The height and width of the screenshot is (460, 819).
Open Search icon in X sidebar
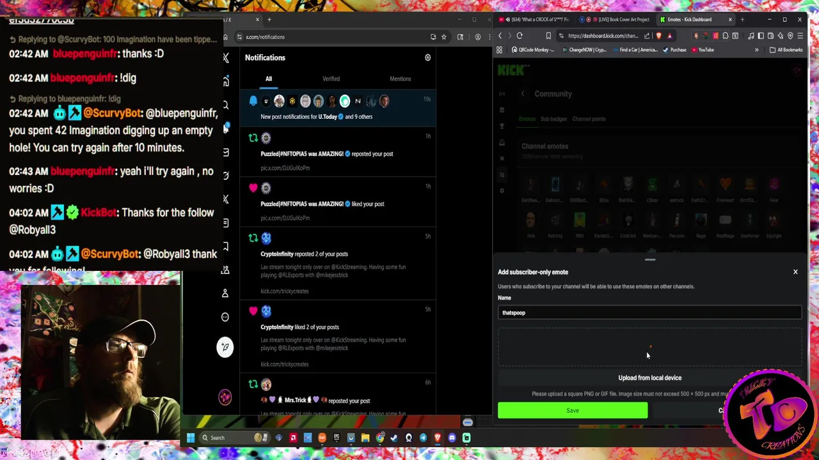tap(225, 104)
